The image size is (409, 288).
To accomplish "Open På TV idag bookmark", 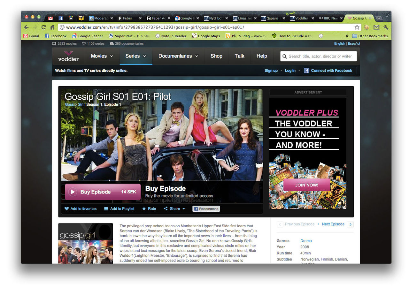I will (246, 36).
